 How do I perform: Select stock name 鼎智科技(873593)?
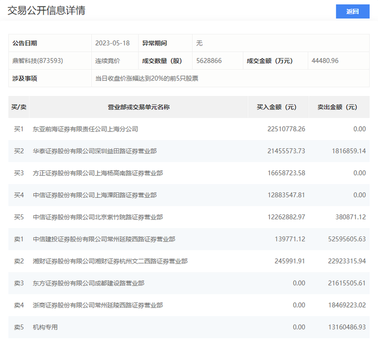click(38, 60)
